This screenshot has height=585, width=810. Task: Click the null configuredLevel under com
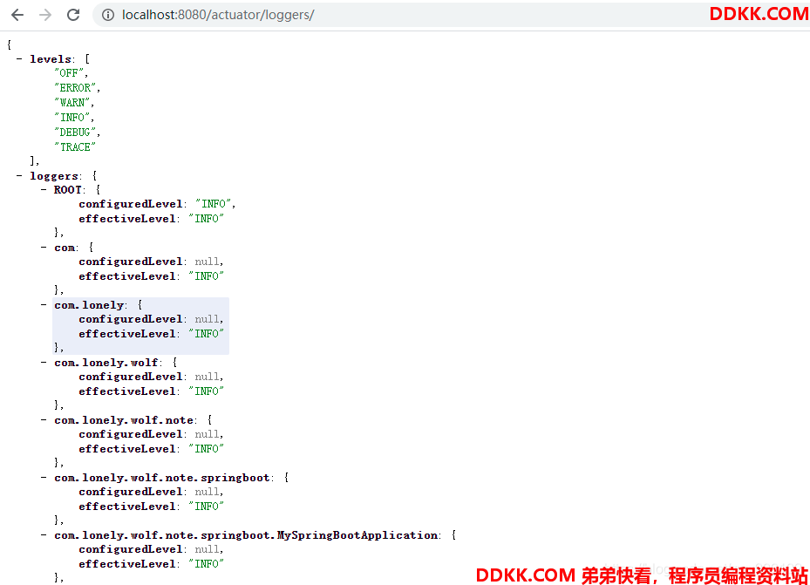(x=208, y=262)
